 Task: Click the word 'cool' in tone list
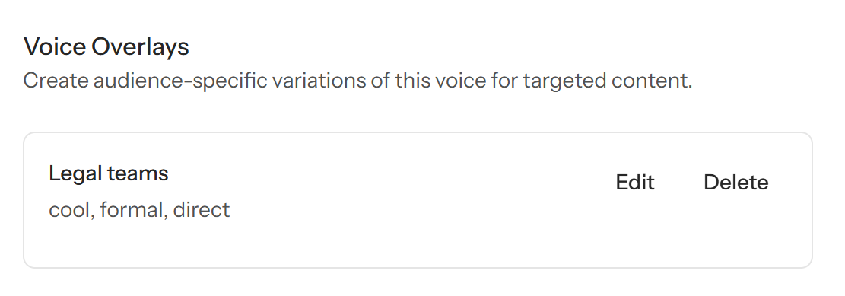click(x=69, y=209)
